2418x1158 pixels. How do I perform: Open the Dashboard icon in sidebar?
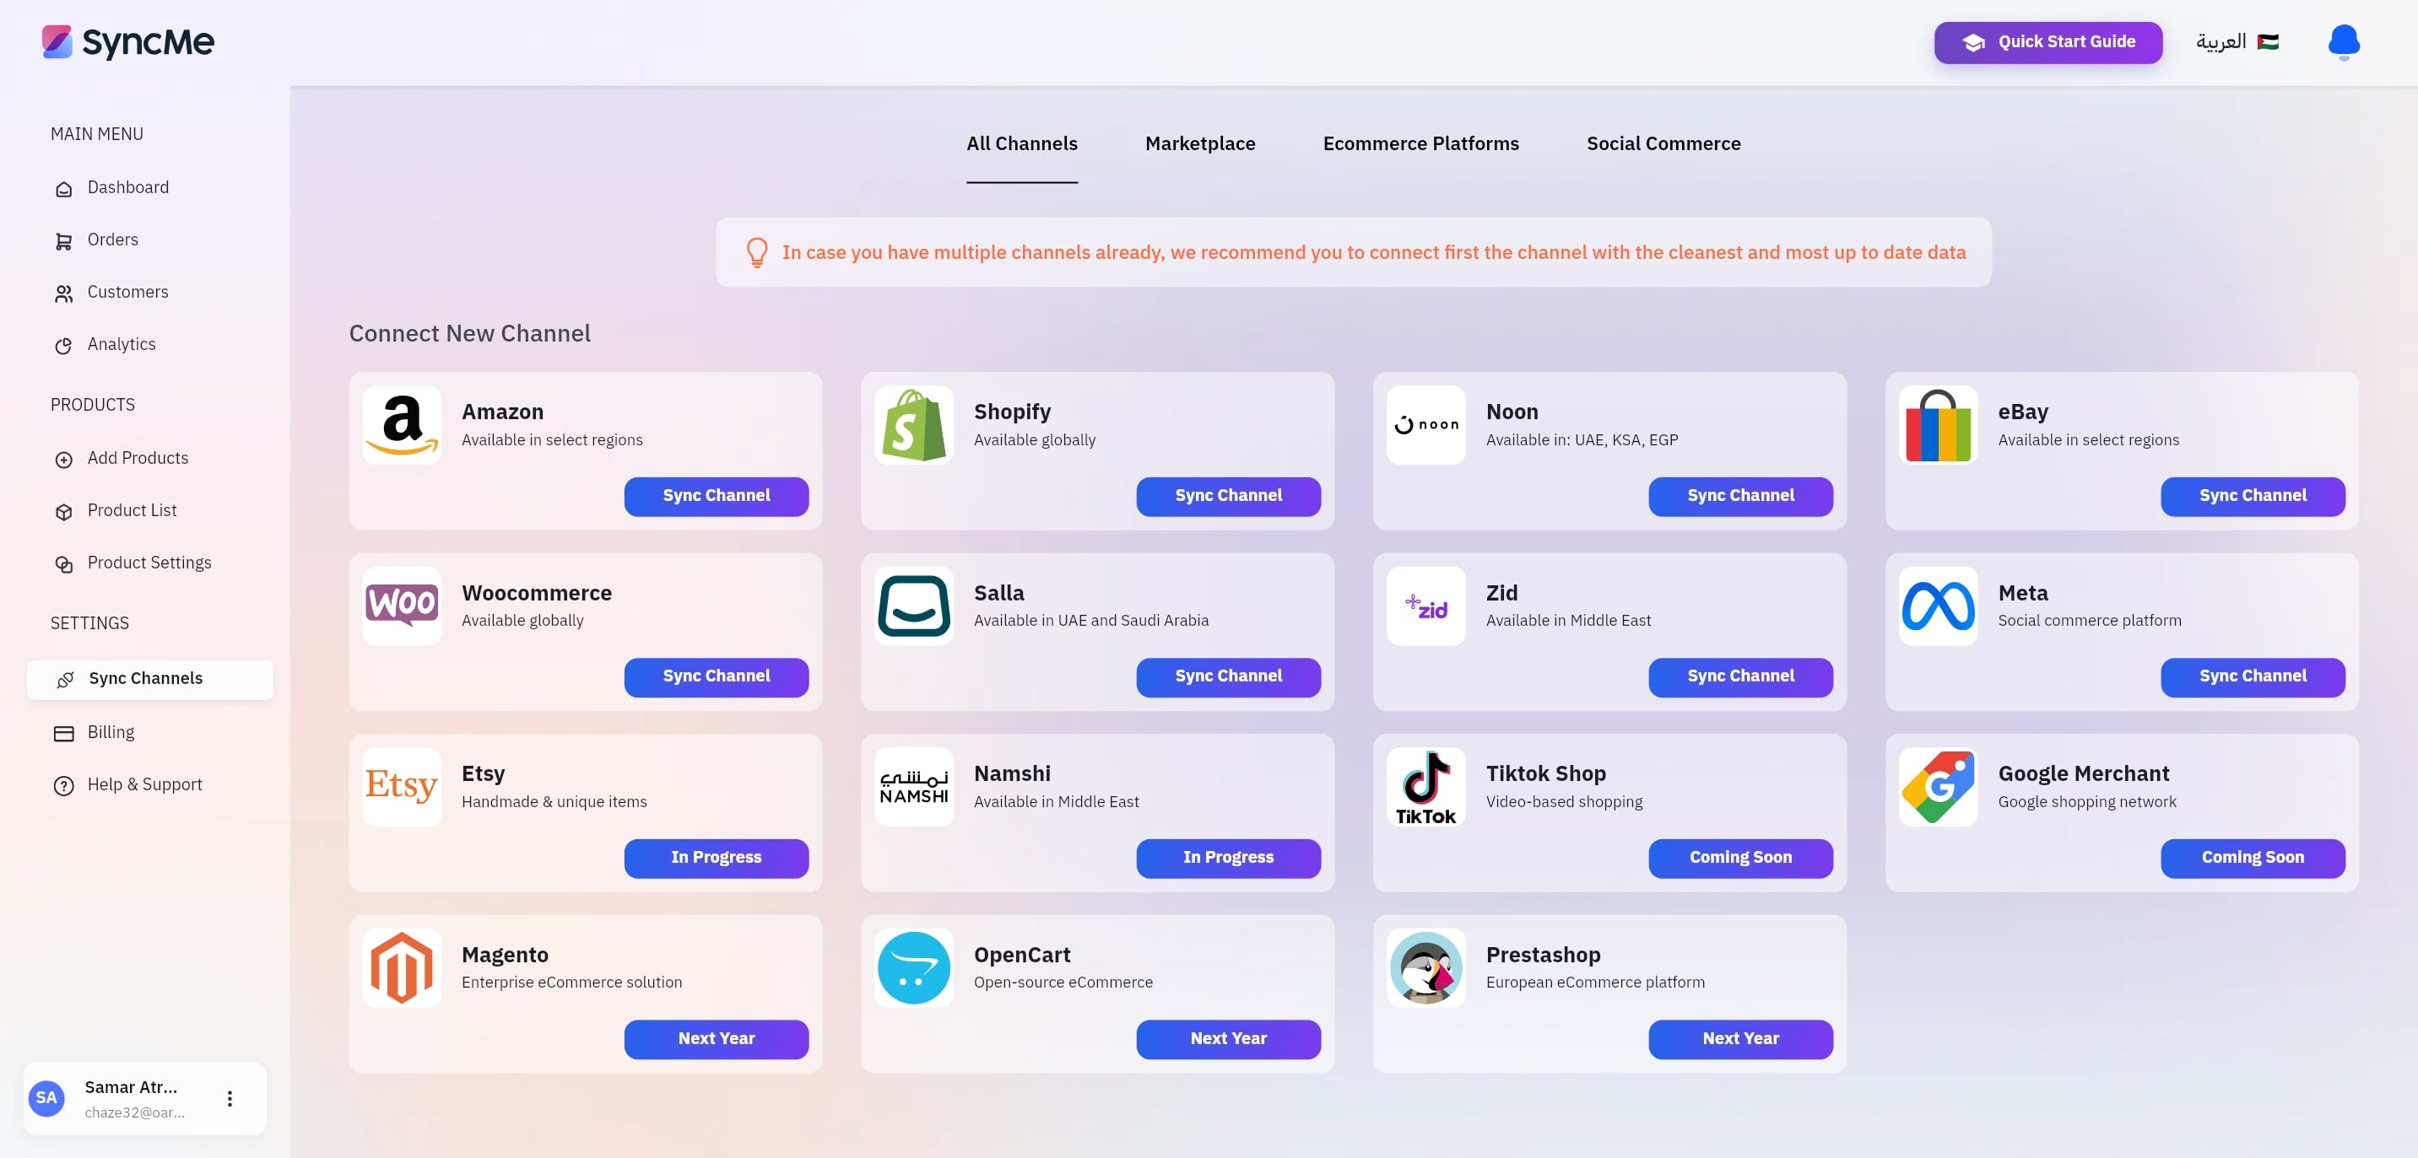coord(64,188)
